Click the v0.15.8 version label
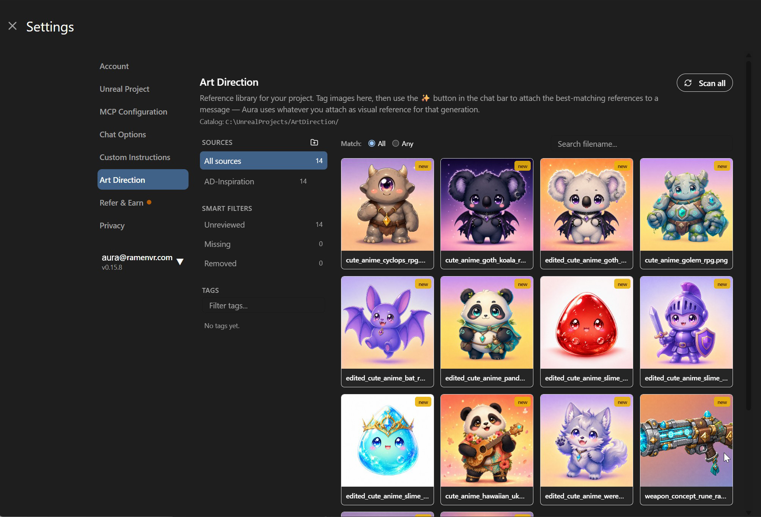Viewport: 761px width, 517px height. [112, 267]
